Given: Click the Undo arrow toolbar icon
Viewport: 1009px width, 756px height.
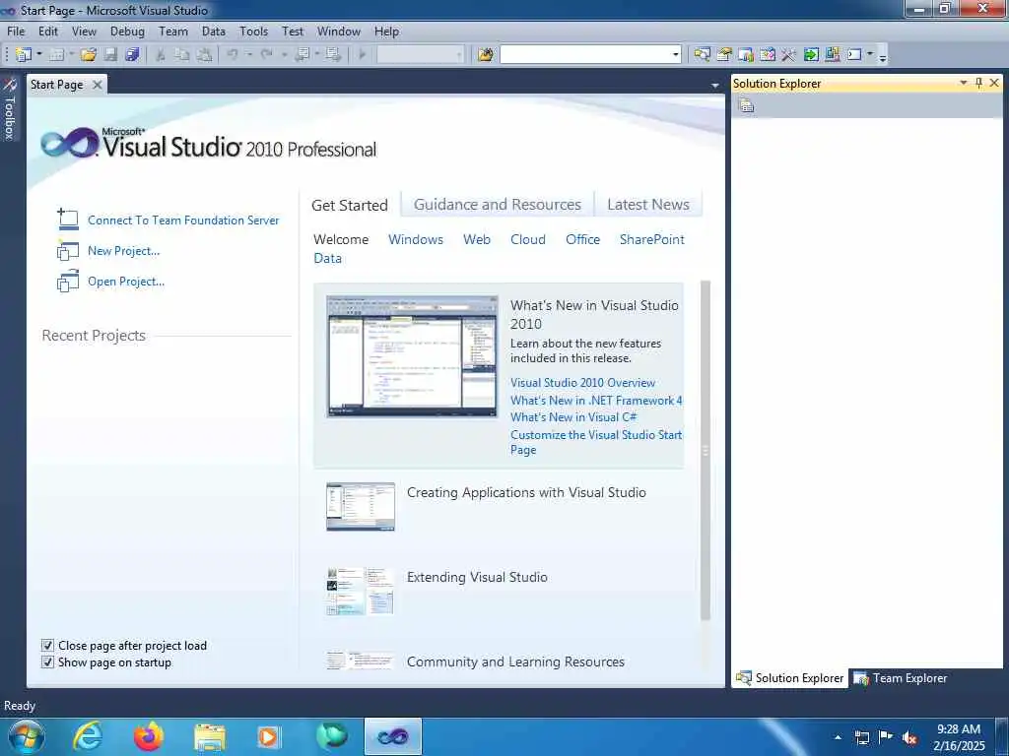Looking at the screenshot, I should coord(233,55).
